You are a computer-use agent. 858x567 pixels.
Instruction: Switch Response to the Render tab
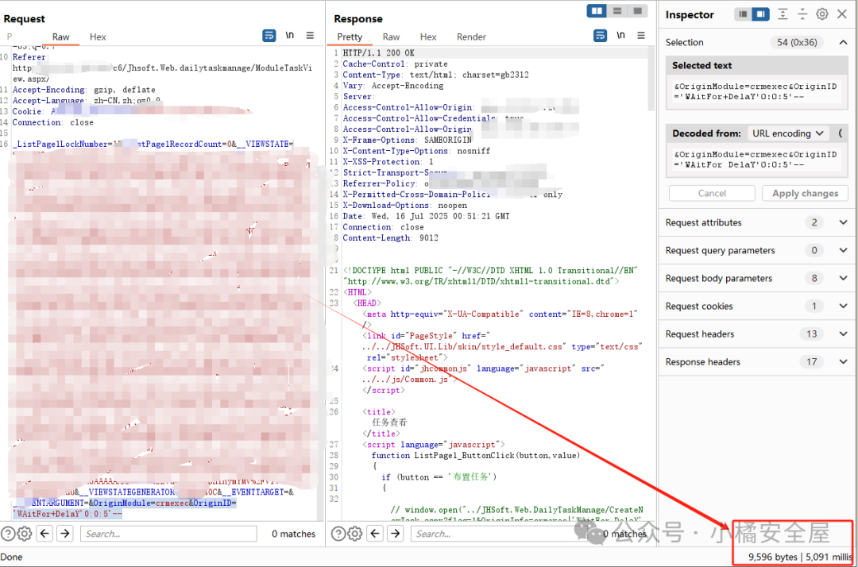coord(471,37)
